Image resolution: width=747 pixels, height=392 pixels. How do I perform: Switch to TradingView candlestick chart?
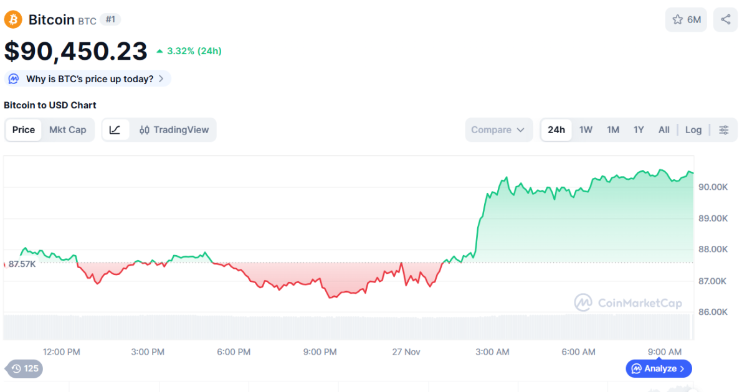point(174,129)
